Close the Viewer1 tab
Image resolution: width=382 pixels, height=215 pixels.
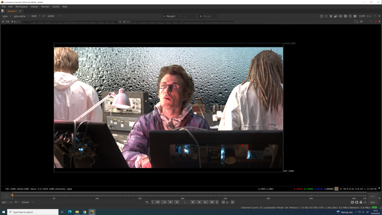click(20, 11)
